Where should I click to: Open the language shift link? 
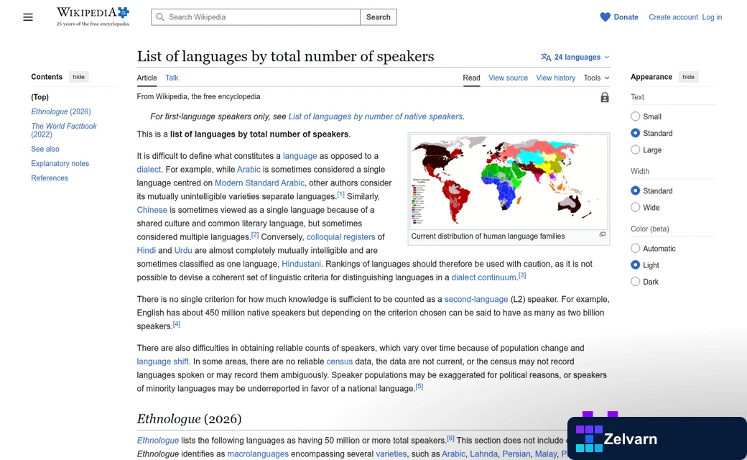pos(162,362)
